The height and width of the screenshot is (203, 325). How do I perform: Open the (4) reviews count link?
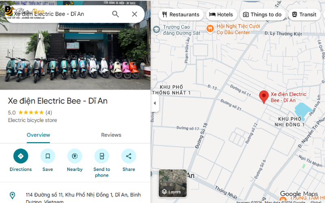[49, 113]
